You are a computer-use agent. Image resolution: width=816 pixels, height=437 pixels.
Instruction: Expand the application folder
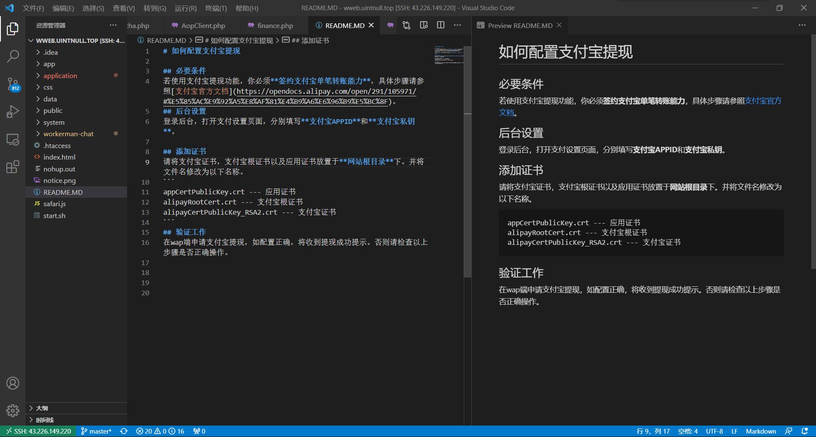76,76
